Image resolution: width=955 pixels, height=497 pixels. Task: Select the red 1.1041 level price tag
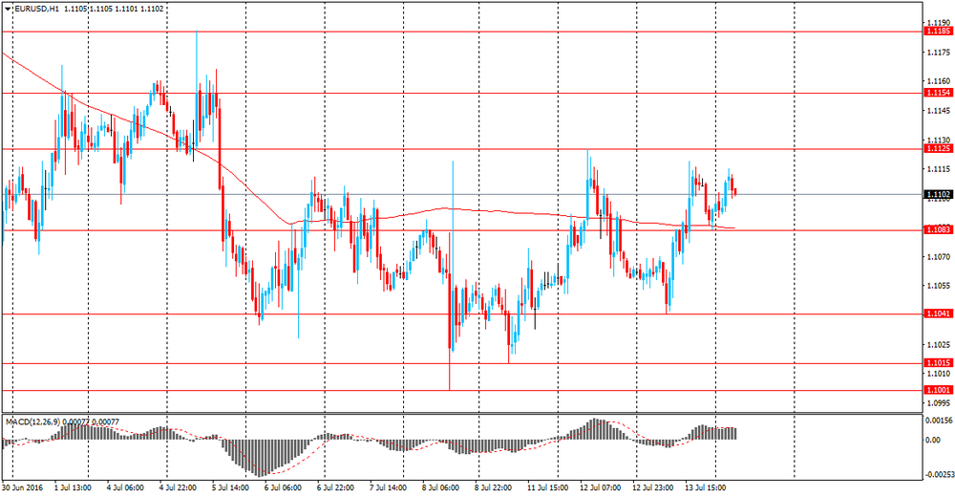click(x=939, y=313)
